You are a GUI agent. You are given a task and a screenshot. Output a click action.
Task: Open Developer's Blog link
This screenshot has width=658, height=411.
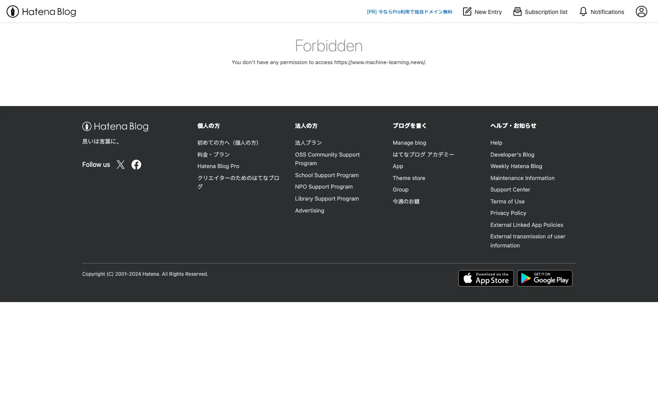pos(512,155)
